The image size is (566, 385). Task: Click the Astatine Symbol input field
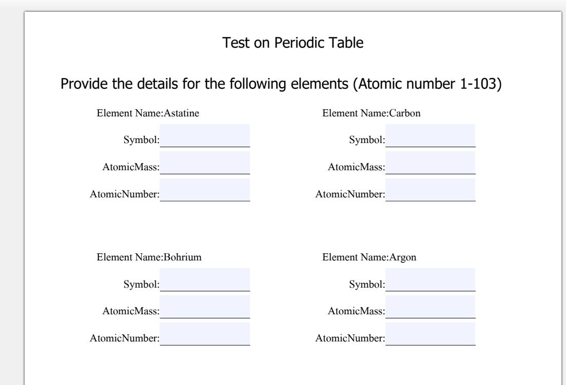coord(205,135)
